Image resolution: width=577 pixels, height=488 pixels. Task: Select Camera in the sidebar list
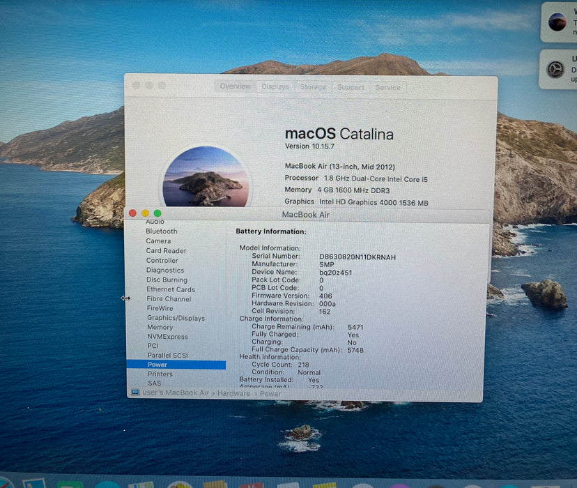158,241
